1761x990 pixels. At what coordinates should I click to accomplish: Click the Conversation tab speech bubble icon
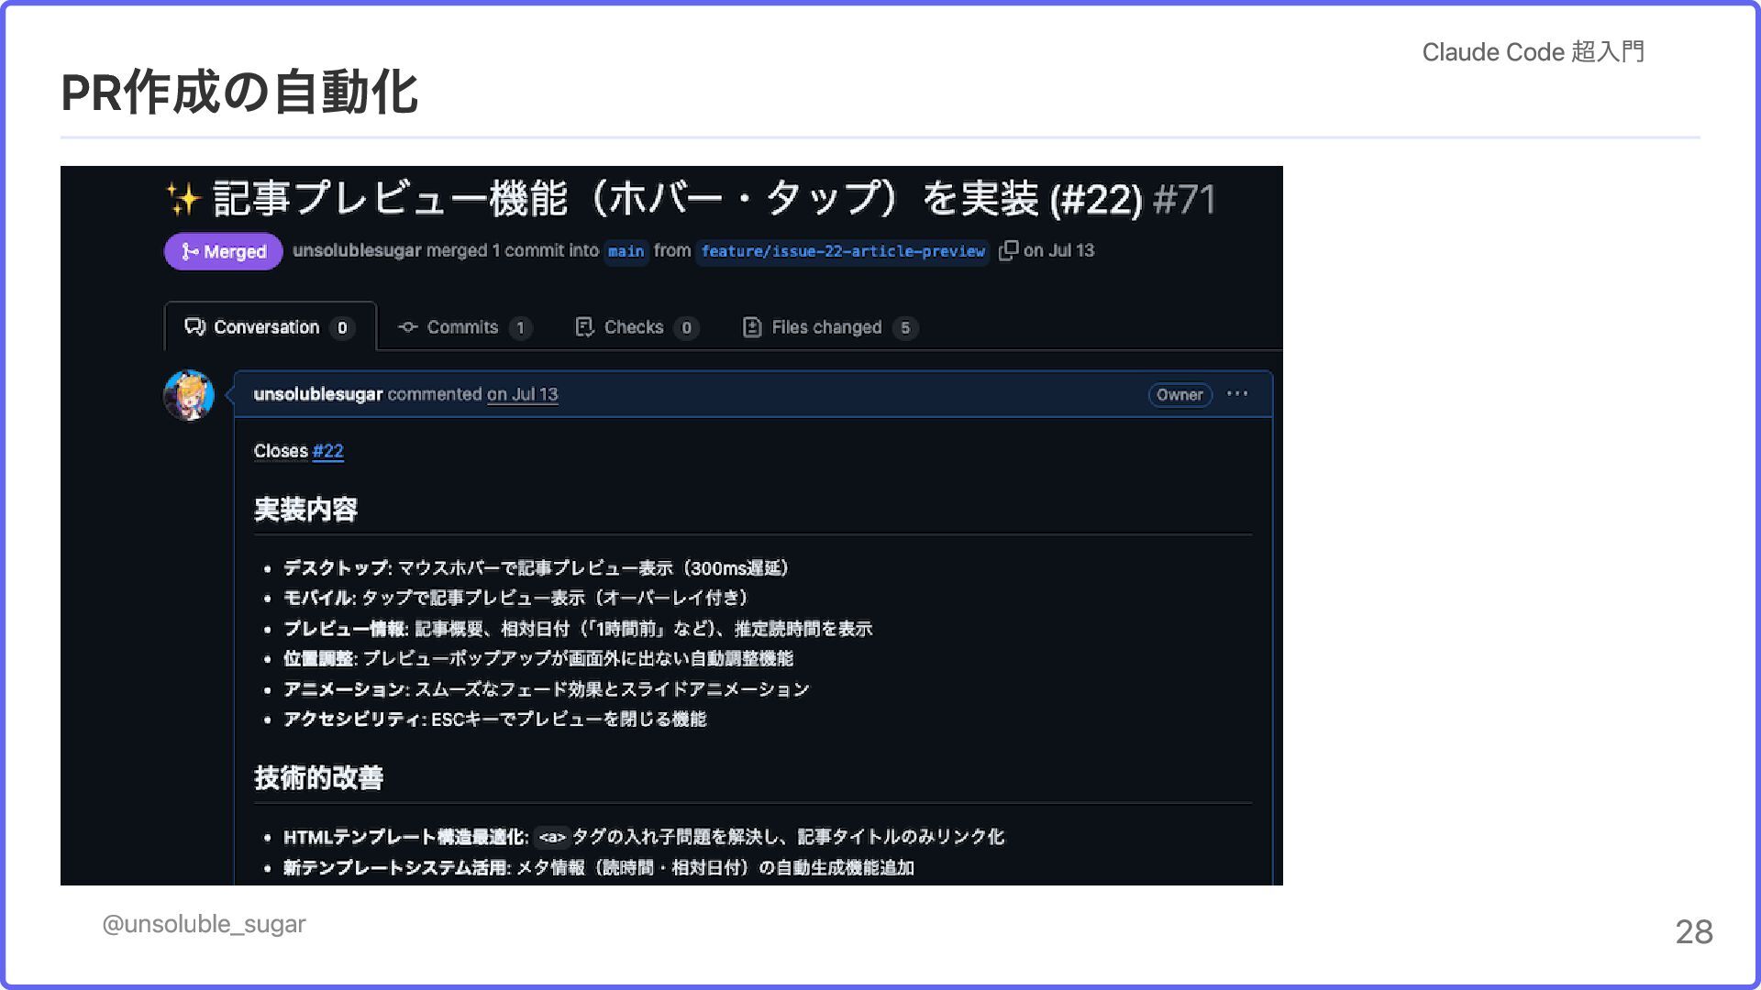point(194,327)
